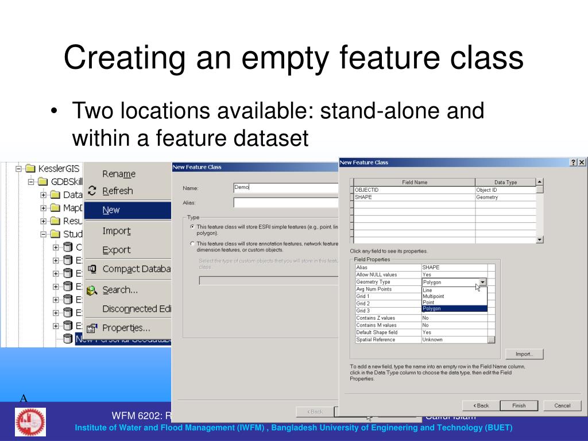Click the empty Alias input field

[286, 203]
